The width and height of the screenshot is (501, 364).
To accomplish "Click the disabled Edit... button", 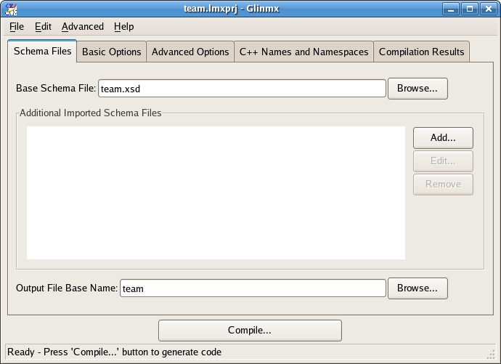I will (443, 161).
